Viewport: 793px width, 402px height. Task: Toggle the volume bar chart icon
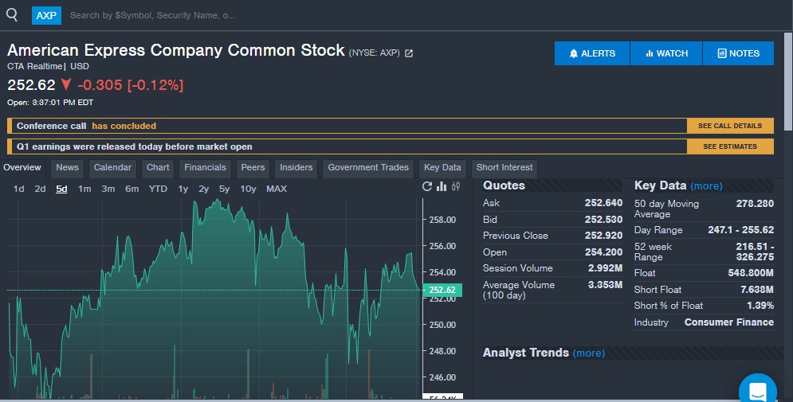click(442, 187)
